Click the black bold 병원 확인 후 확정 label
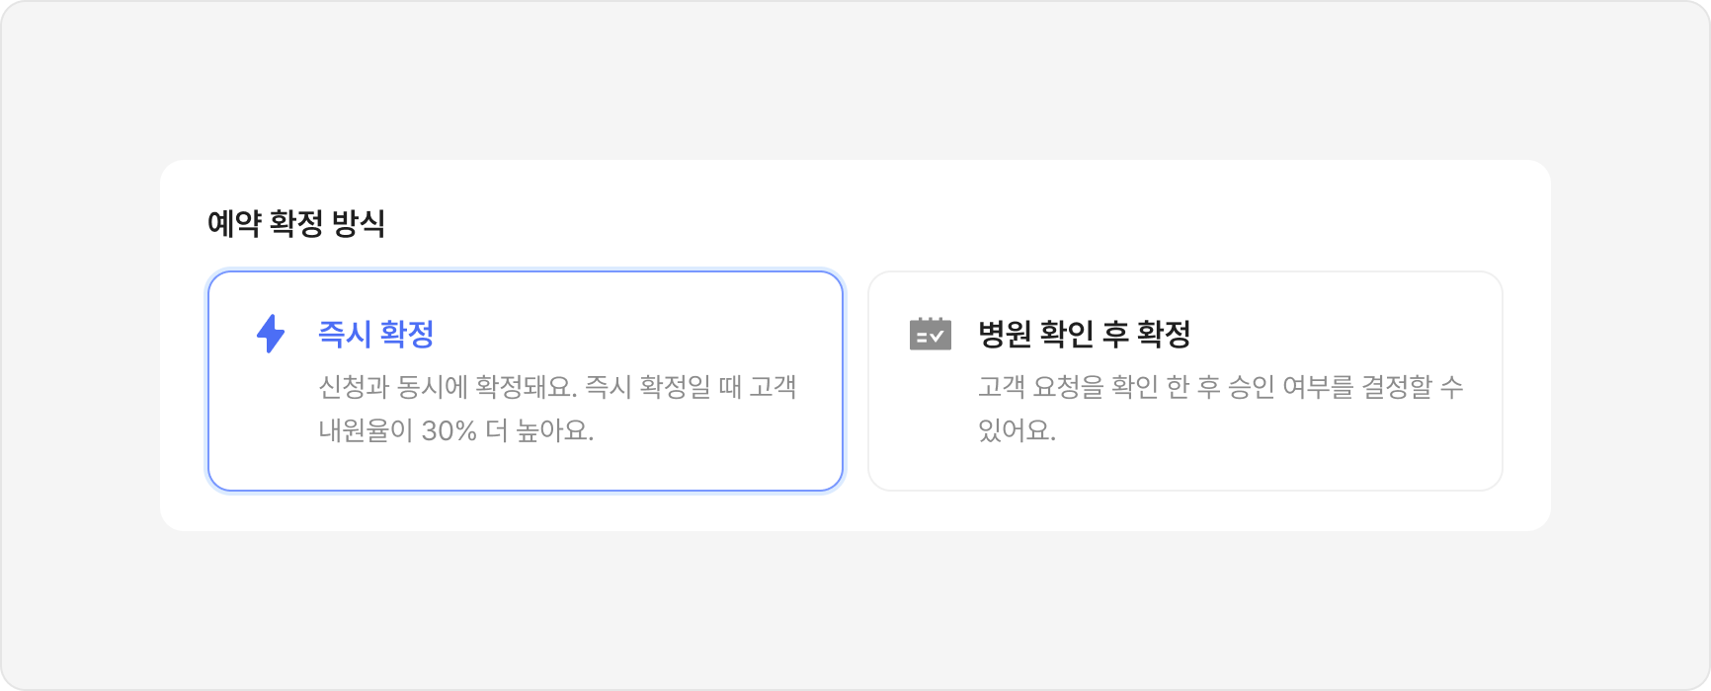The height and width of the screenshot is (691, 1711). 1084,334
